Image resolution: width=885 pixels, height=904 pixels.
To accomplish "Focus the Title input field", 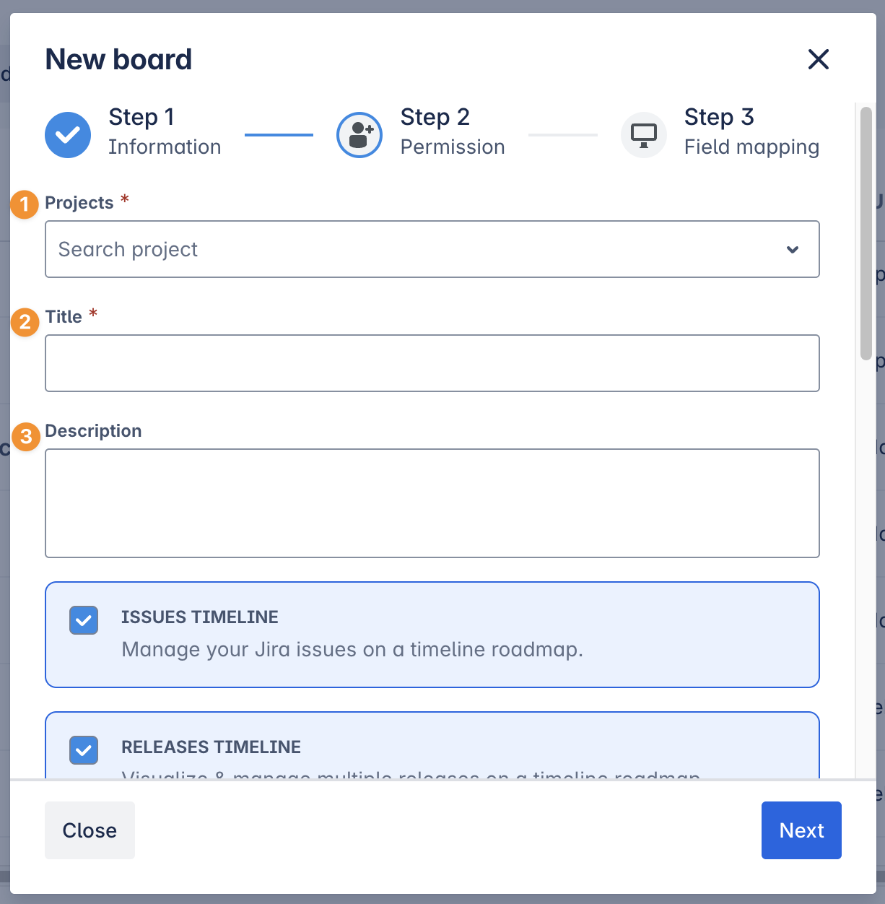I will (432, 363).
